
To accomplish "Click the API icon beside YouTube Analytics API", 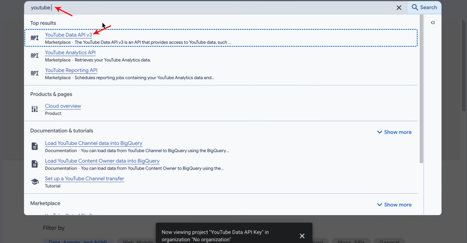I will point(35,56).
